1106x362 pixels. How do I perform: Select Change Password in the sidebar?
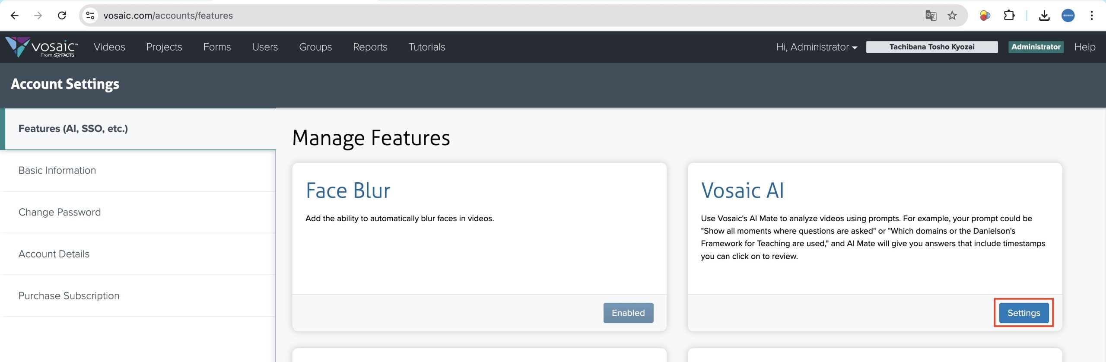[60, 212]
